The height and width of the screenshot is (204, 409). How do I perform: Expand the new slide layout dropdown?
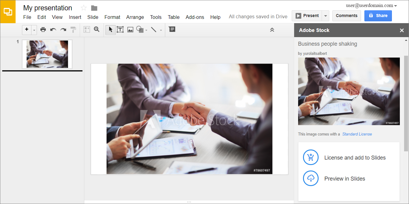34,30
